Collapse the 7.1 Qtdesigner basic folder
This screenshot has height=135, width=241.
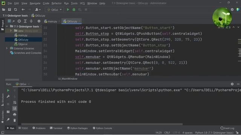[x=7, y=27]
